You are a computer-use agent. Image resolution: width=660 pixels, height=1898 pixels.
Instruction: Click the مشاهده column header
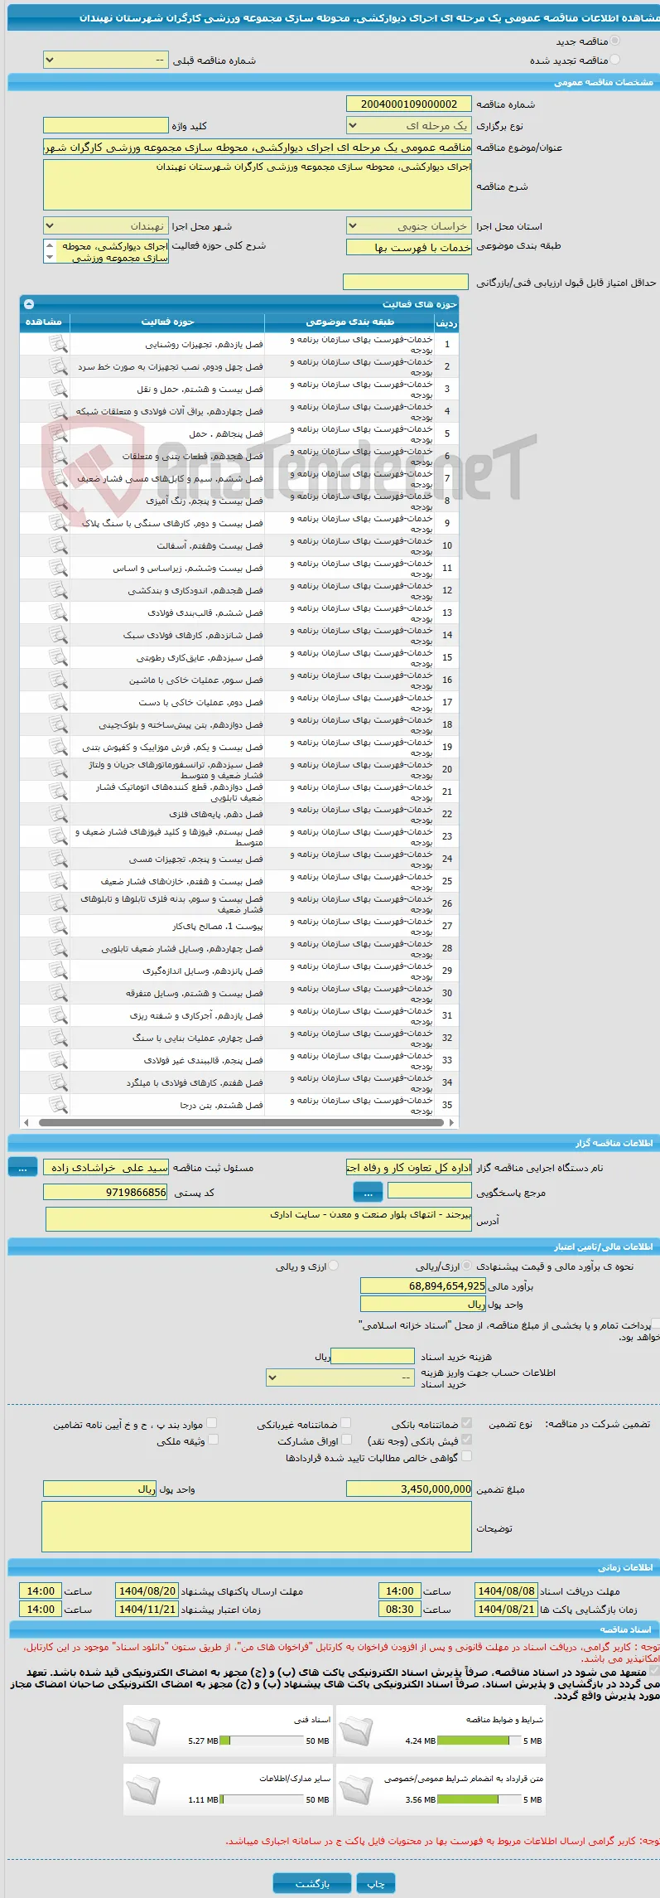click(x=45, y=322)
